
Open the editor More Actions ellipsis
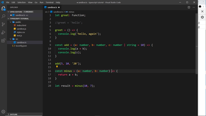[x=194, y=7]
